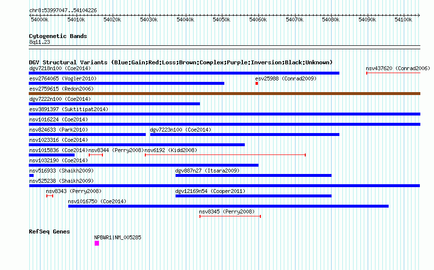Select the nsv437620 (Conrad2006) red loss line

coord(394,73)
